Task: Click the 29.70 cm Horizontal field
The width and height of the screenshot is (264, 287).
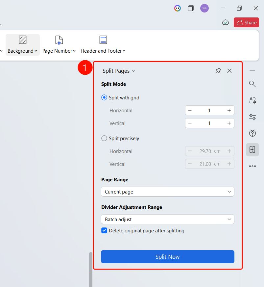Action: (210, 151)
